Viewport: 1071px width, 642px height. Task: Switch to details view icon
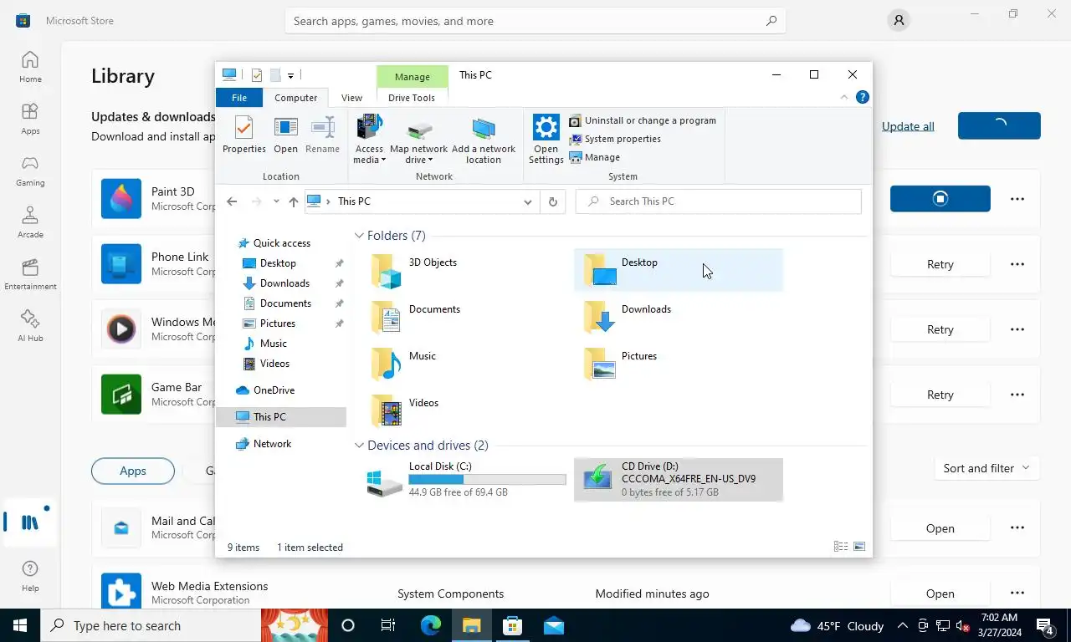point(841,547)
